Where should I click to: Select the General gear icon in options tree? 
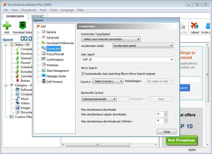click(44, 32)
